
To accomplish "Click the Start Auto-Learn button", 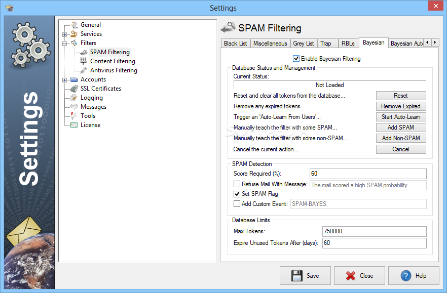I will tap(401, 117).
